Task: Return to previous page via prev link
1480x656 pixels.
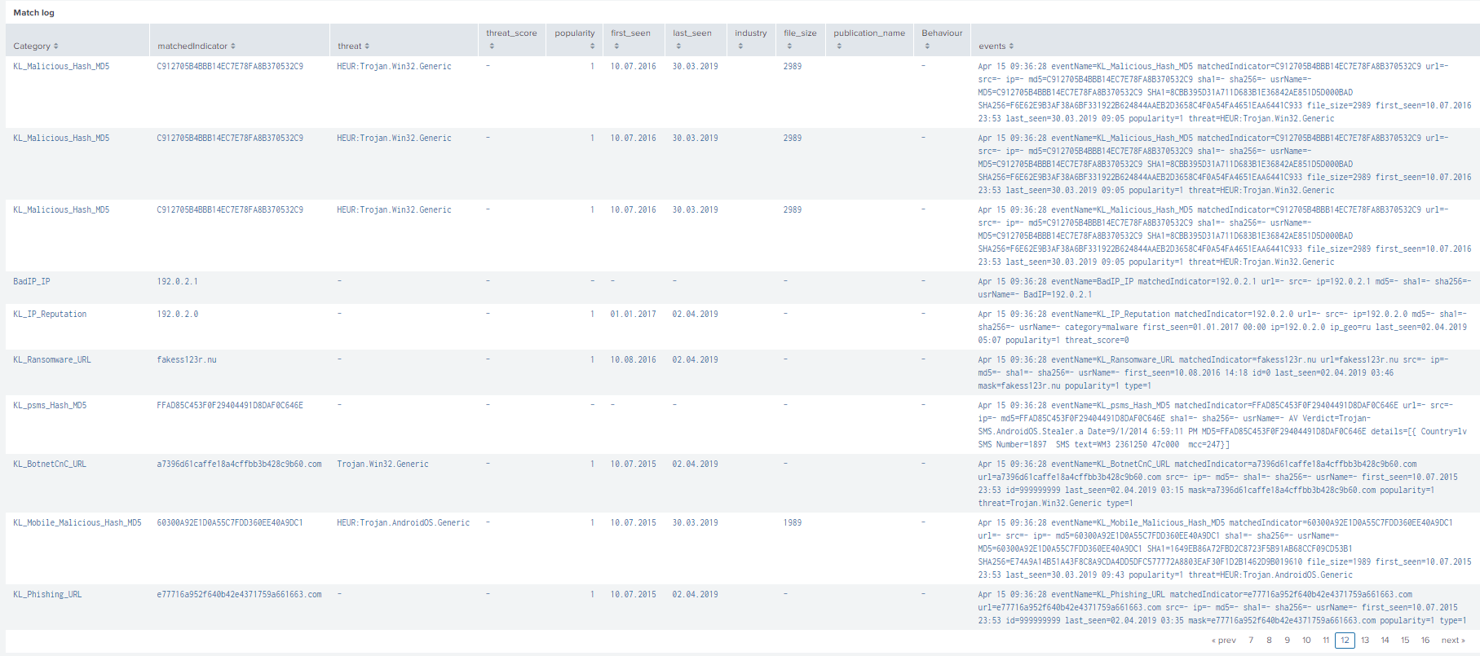Action: (x=1224, y=641)
